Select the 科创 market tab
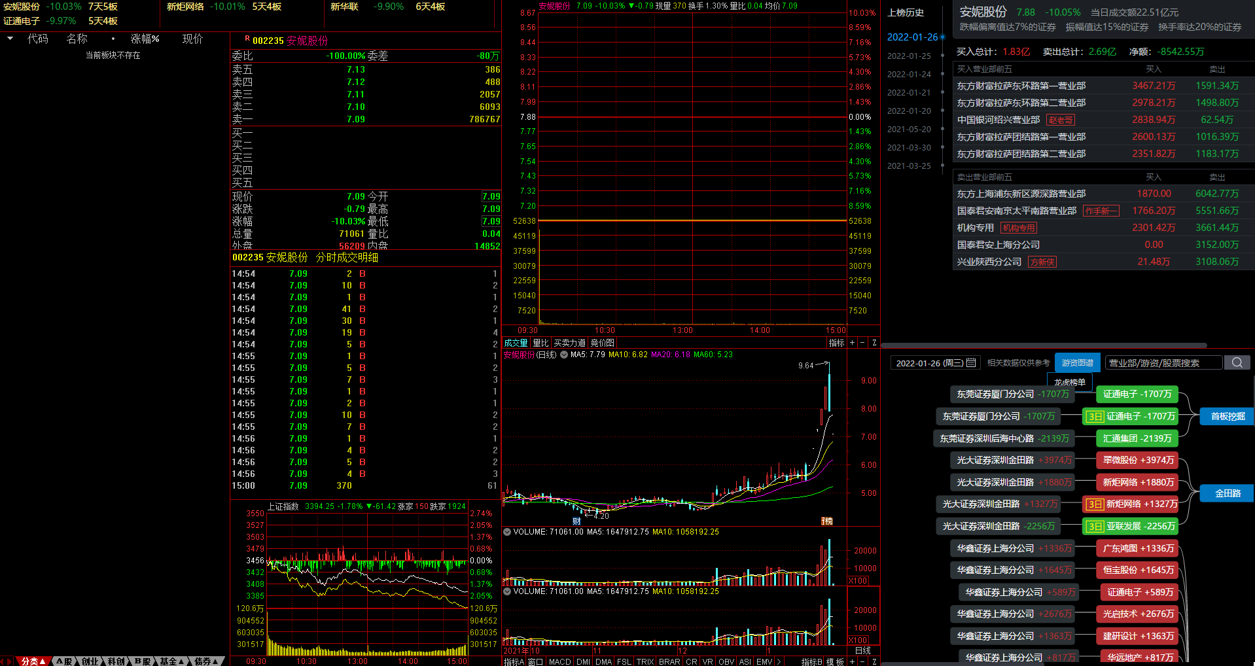Viewport: 1255px width, 666px height. (116, 661)
